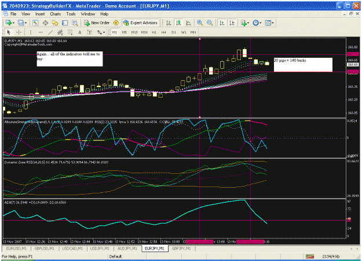Viewport: 362px width, 261px height.
Task: Open the Help menu
Action: pyautogui.click(x=104, y=14)
